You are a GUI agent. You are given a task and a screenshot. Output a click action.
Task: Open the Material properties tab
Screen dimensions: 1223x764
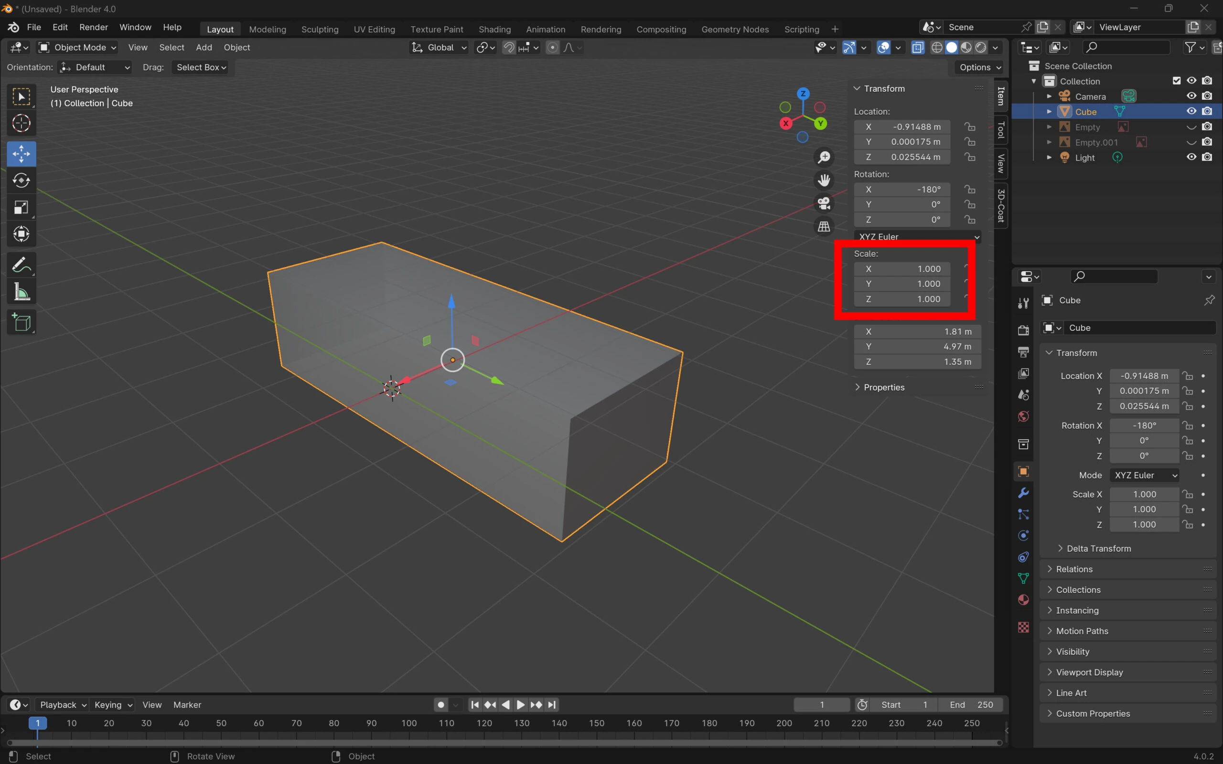[1023, 600]
